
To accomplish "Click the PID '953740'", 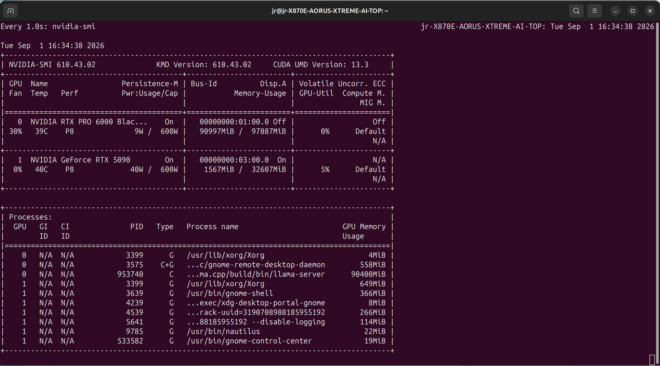I will point(130,274).
